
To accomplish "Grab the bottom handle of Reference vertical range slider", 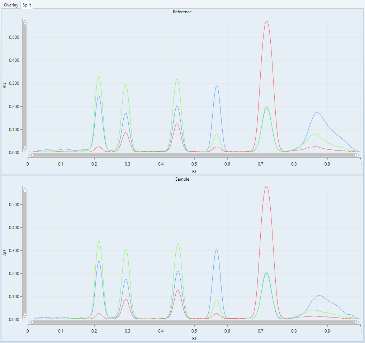I will [25, 147].
